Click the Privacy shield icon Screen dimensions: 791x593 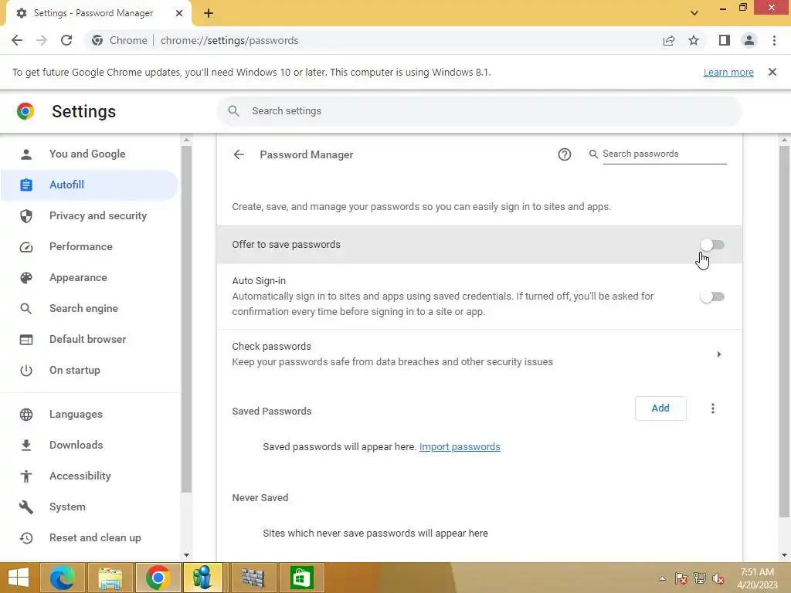tap(25, 216)
